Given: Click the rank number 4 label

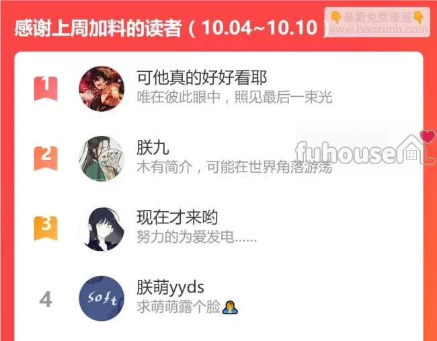Looking at the screenshot, I should point(46,299).
